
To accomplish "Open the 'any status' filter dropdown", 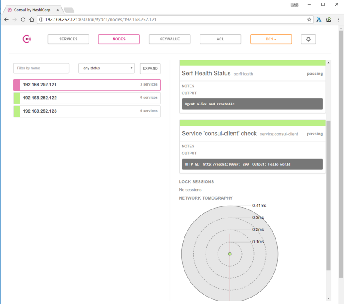I will pyautogui.click(x=106, y=68).
